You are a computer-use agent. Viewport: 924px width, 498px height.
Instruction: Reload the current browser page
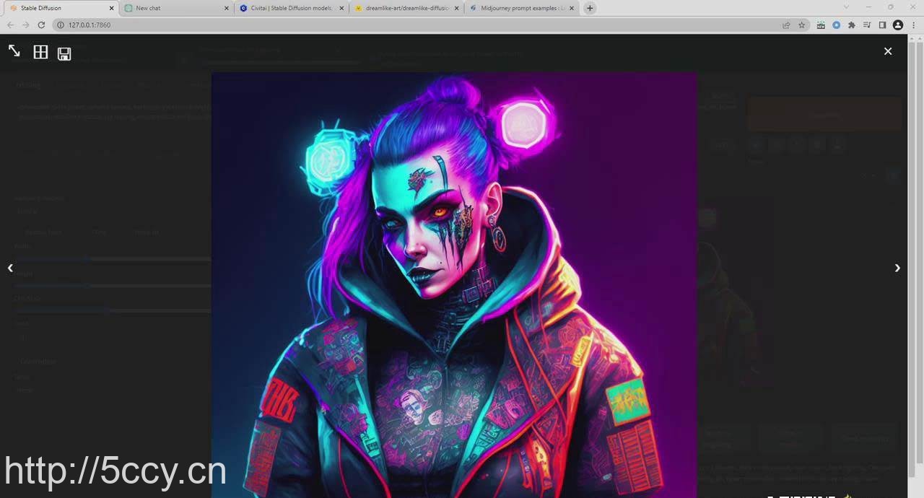point(41,25)
